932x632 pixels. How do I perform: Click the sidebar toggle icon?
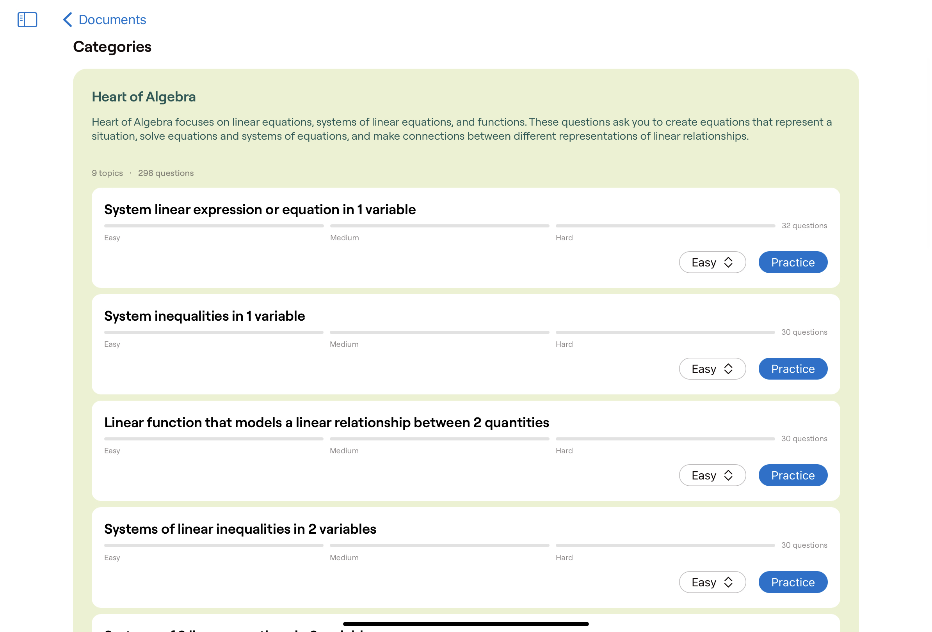27,19
